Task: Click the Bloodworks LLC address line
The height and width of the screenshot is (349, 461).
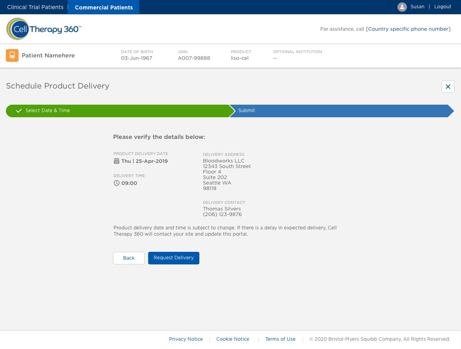Action: (223, 161)
